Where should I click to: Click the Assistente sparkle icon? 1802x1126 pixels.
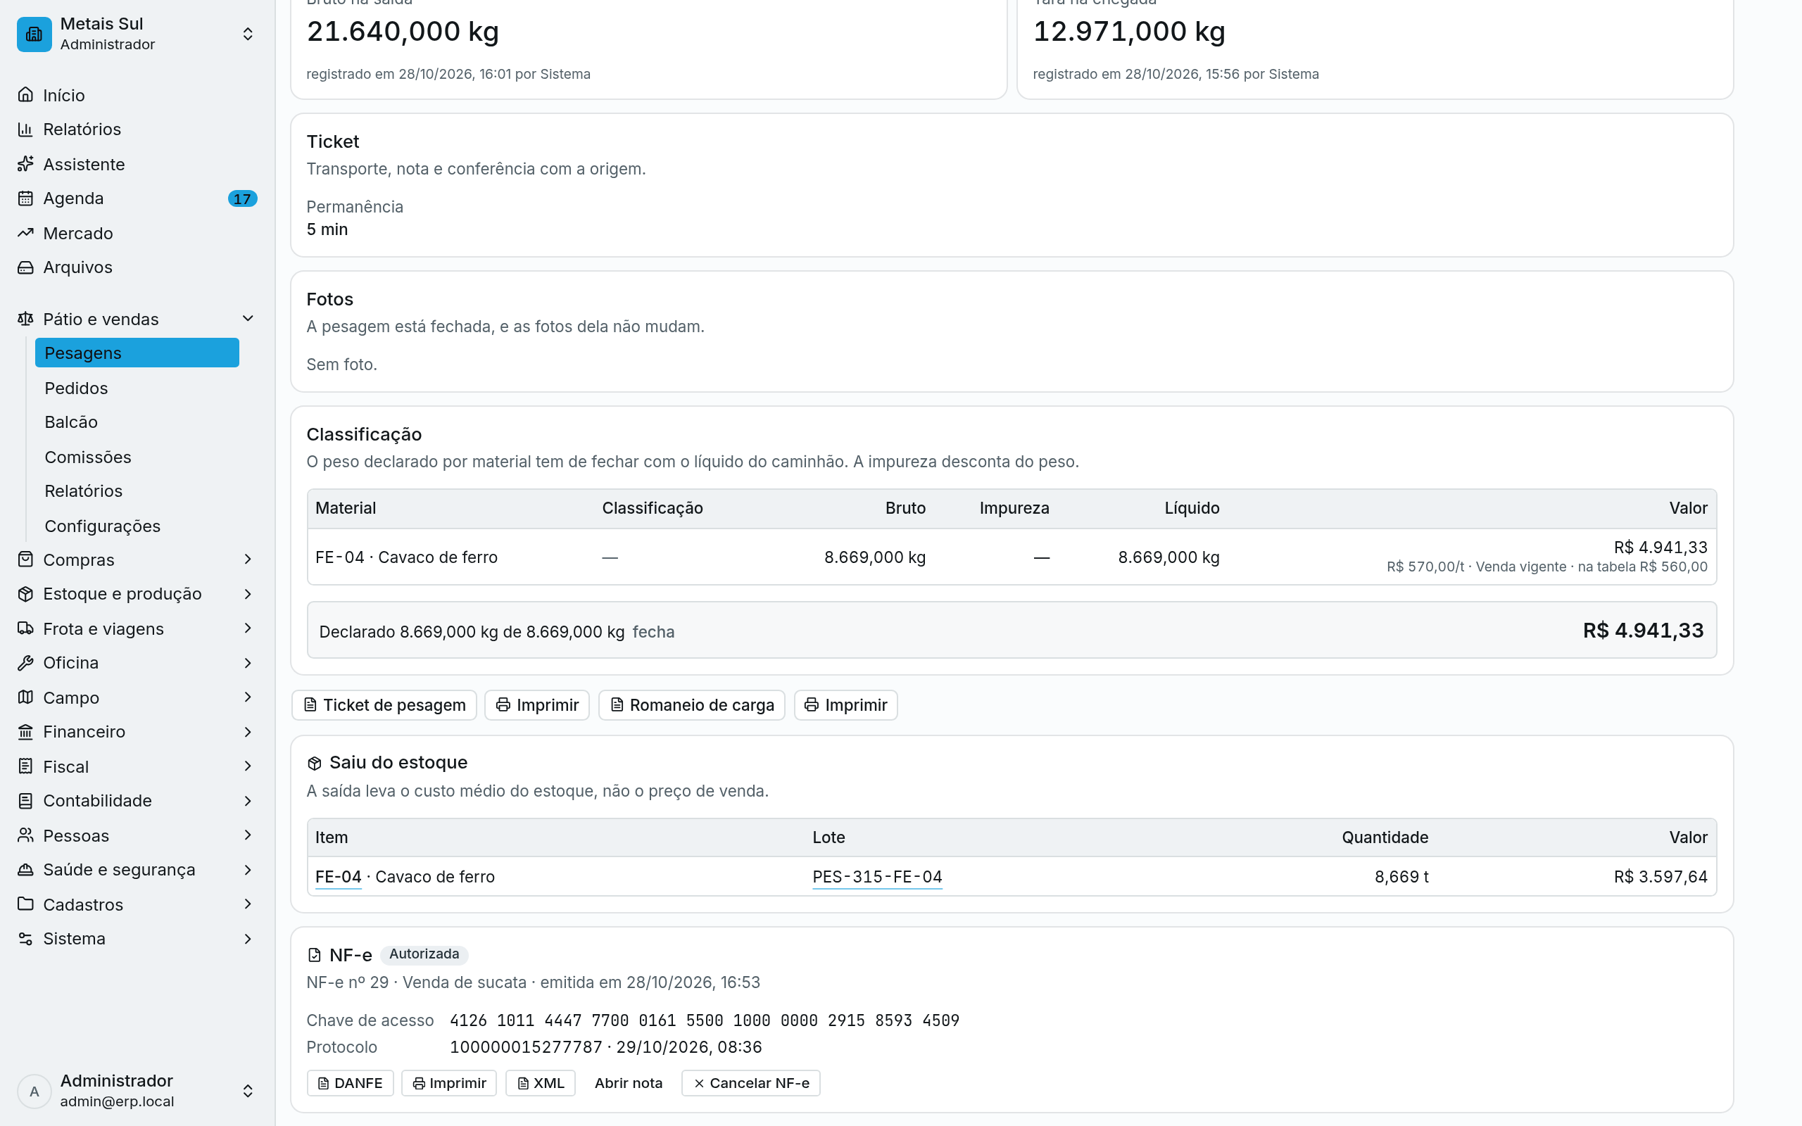point(25,164)
